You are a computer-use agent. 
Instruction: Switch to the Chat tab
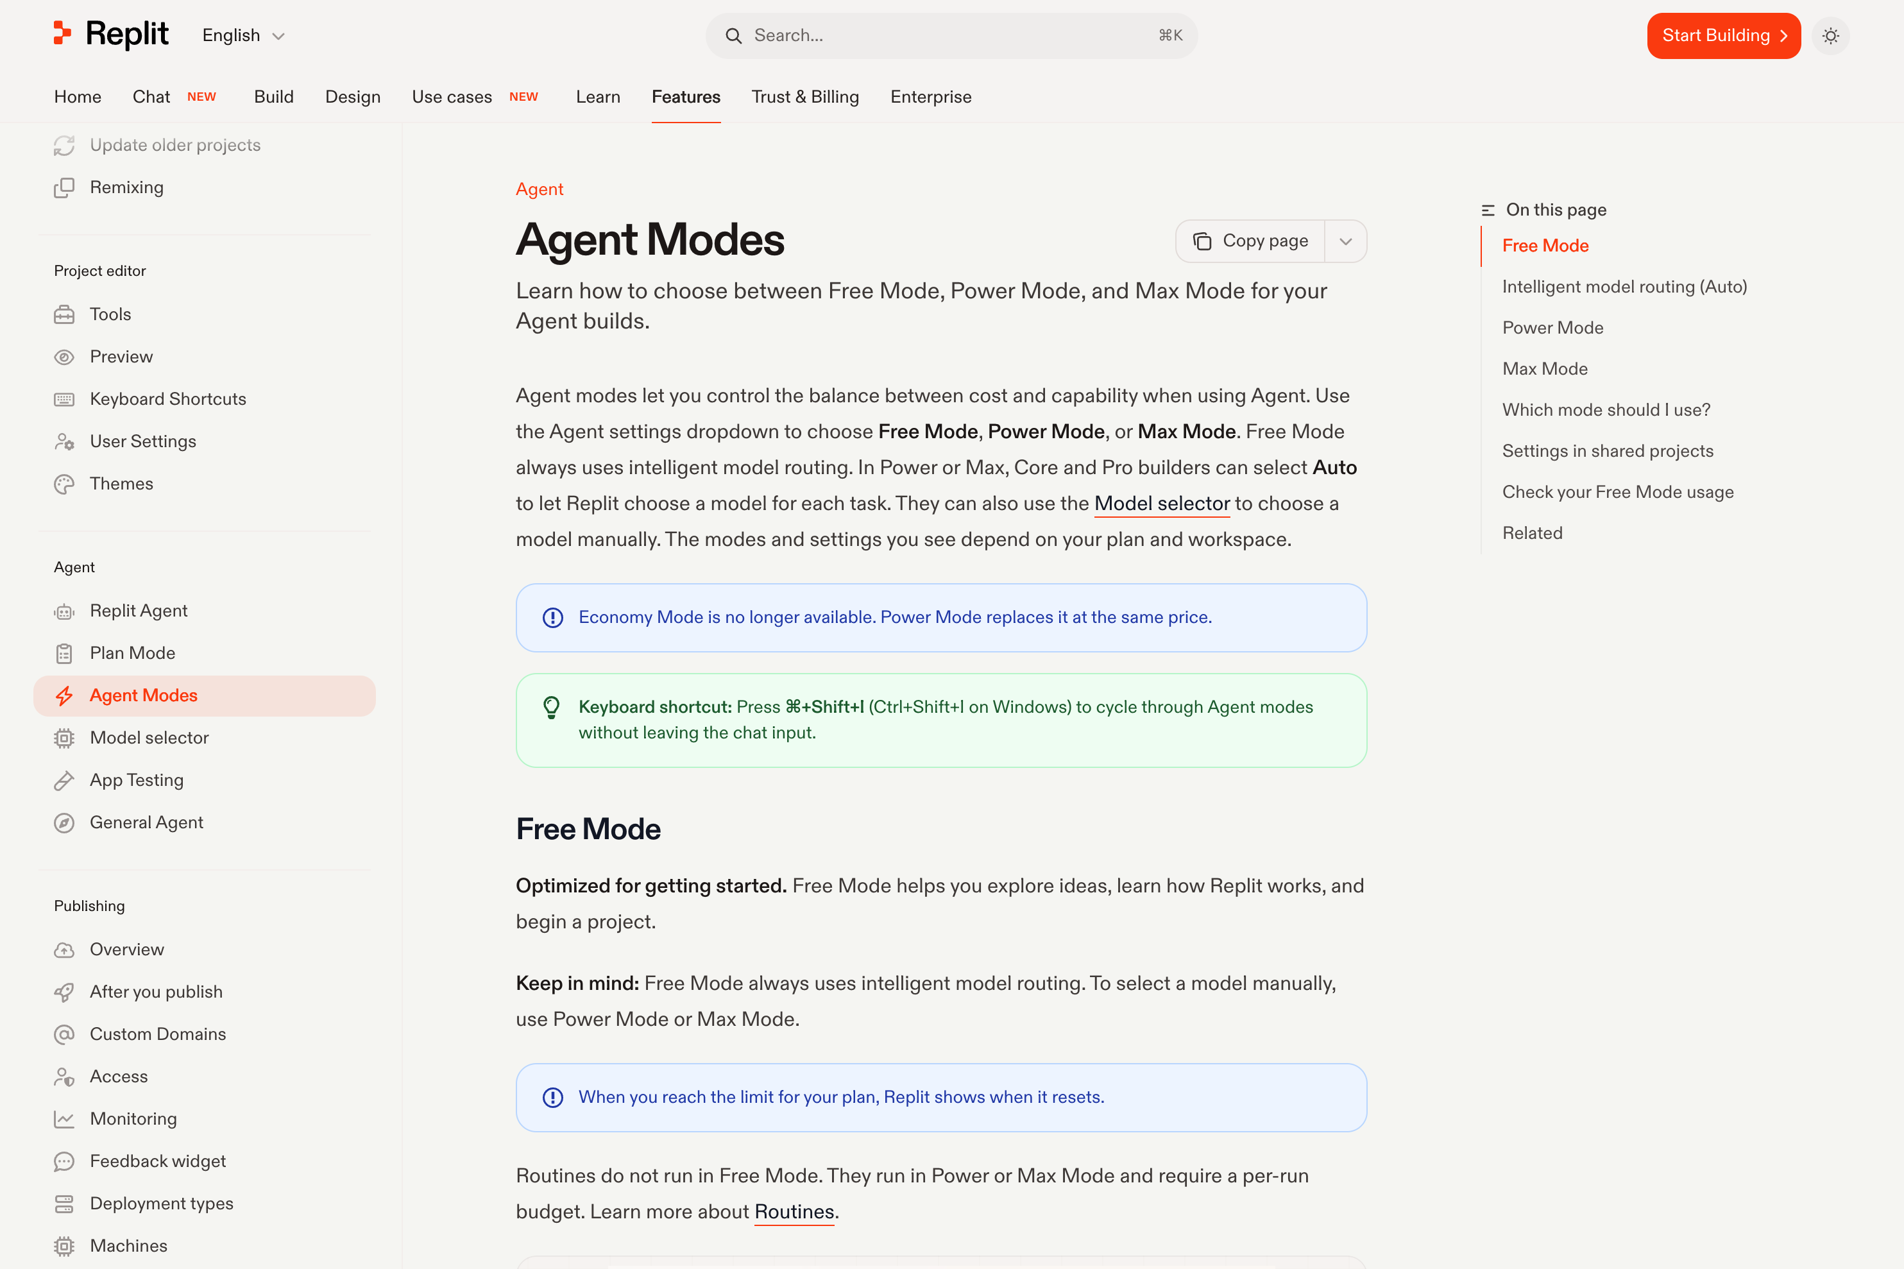pos(151,96)
